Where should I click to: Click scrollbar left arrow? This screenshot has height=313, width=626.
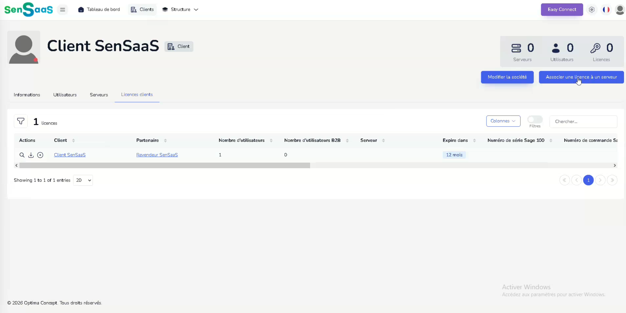point(16,166)
